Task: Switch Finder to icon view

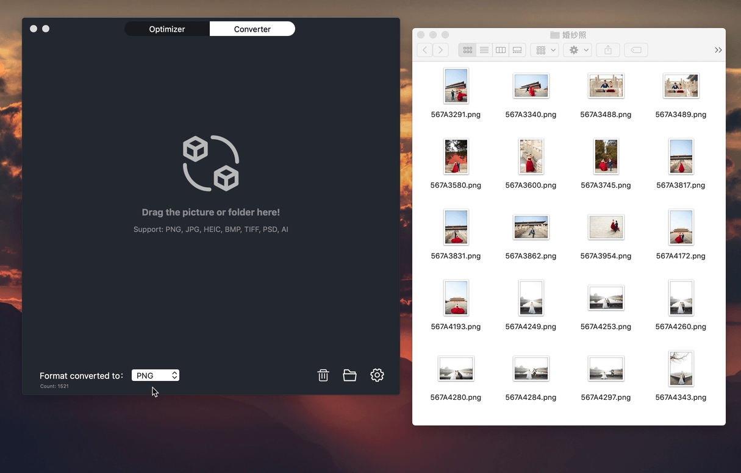Action: (x=468, y=50)
